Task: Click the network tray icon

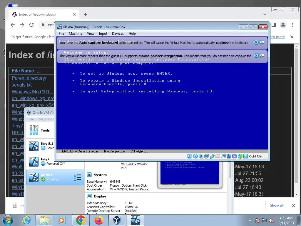Action: click(x=264, y=220)
